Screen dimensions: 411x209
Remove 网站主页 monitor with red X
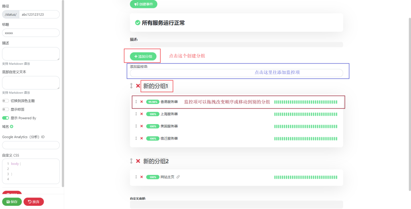142,177
